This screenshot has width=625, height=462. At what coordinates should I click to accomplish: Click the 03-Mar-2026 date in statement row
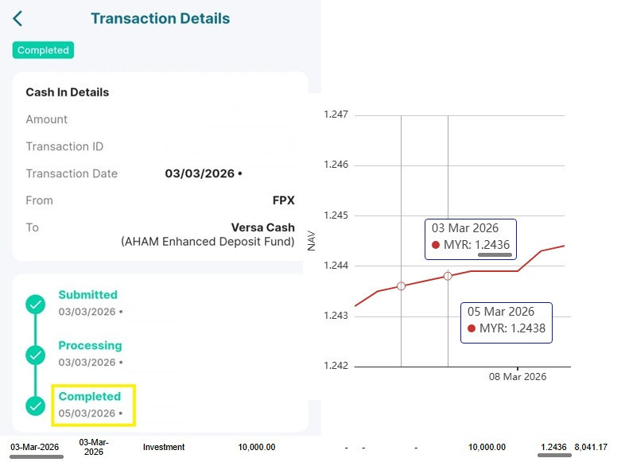coord(35,447)
